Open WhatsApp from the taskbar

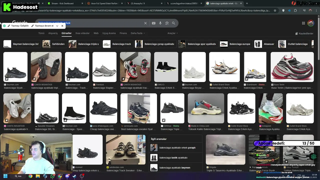tap(52, 176)
